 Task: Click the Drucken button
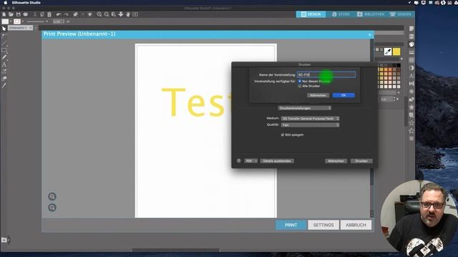361,161
